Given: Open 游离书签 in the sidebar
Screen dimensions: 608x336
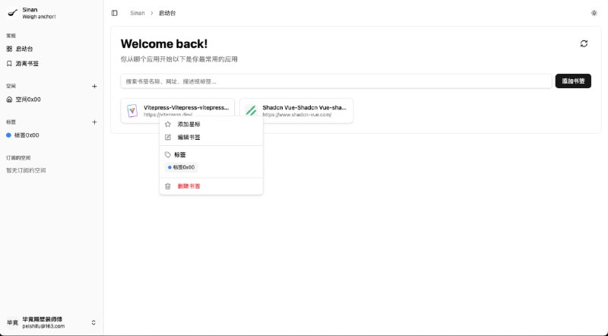Looking at the screenshot, I should point(27,63).
